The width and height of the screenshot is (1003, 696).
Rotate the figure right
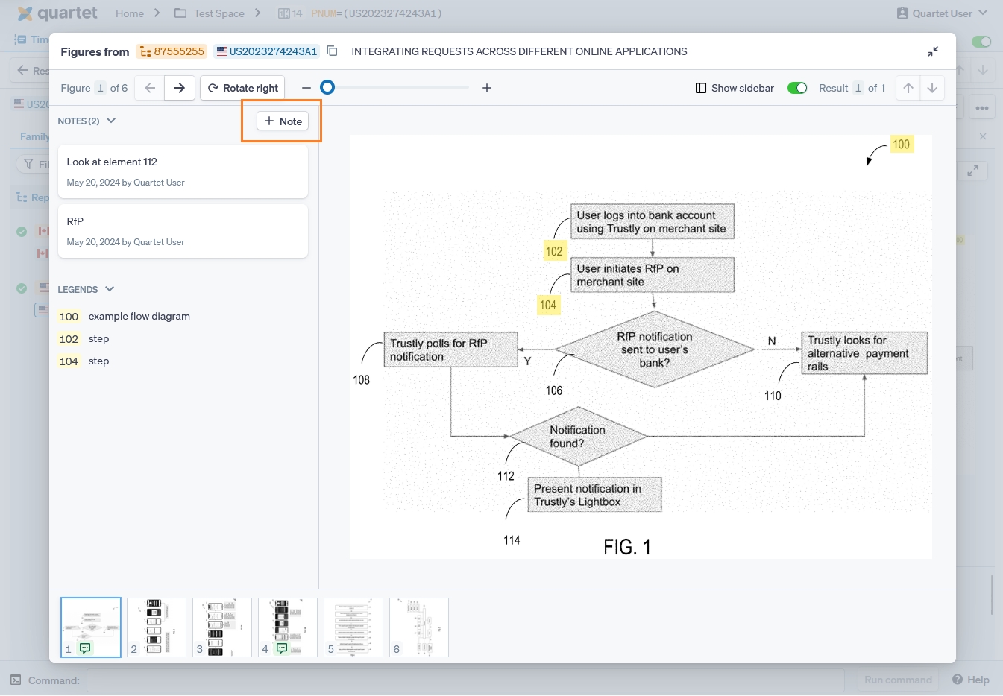(x=243, y=88)
